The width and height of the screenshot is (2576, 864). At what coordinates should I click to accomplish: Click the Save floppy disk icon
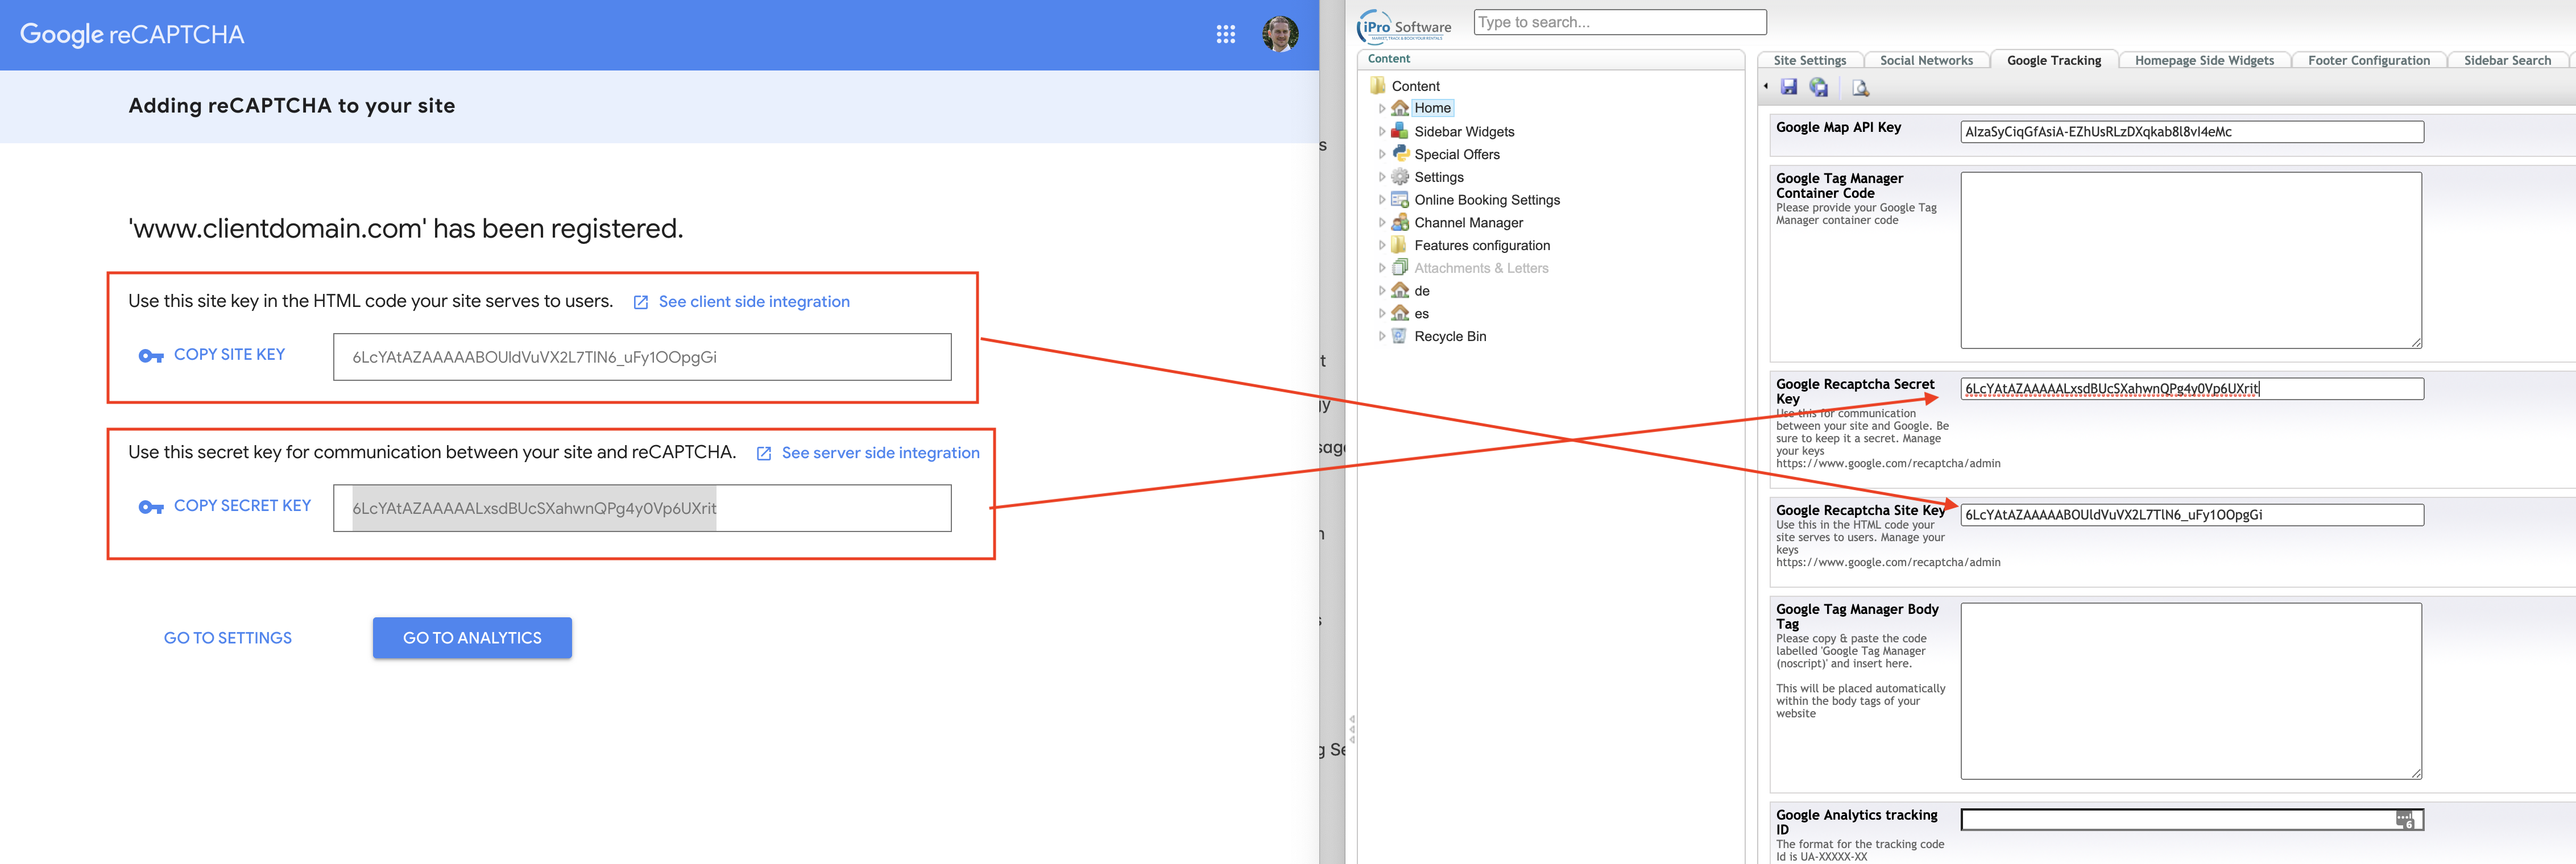(1789, 88)
